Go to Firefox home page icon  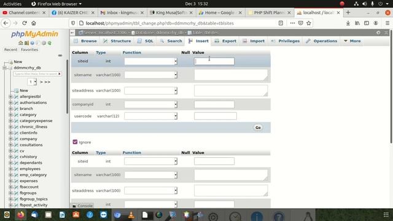point(34,23)
